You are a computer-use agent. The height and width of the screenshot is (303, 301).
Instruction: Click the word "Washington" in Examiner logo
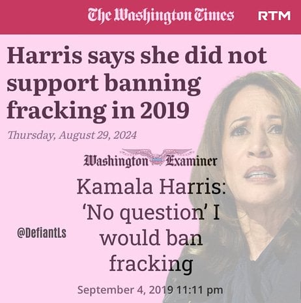(x=116, y=161)
